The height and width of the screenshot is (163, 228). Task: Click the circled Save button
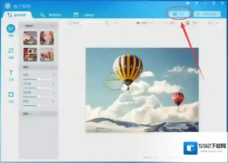coord(179,14)
